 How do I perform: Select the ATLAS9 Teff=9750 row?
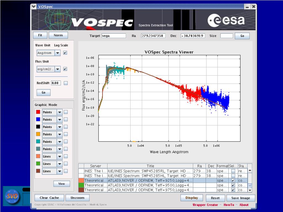163,190
